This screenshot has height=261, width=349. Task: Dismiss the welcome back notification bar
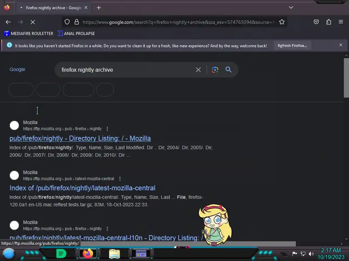pos(341,45)
